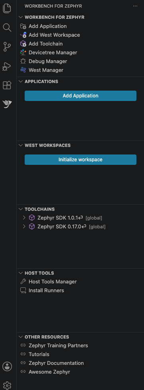The width and height of the screenshot is (144, 390).
Task: Click the link icon beside Awesome Zephyr
Action: tap(23, 372)
